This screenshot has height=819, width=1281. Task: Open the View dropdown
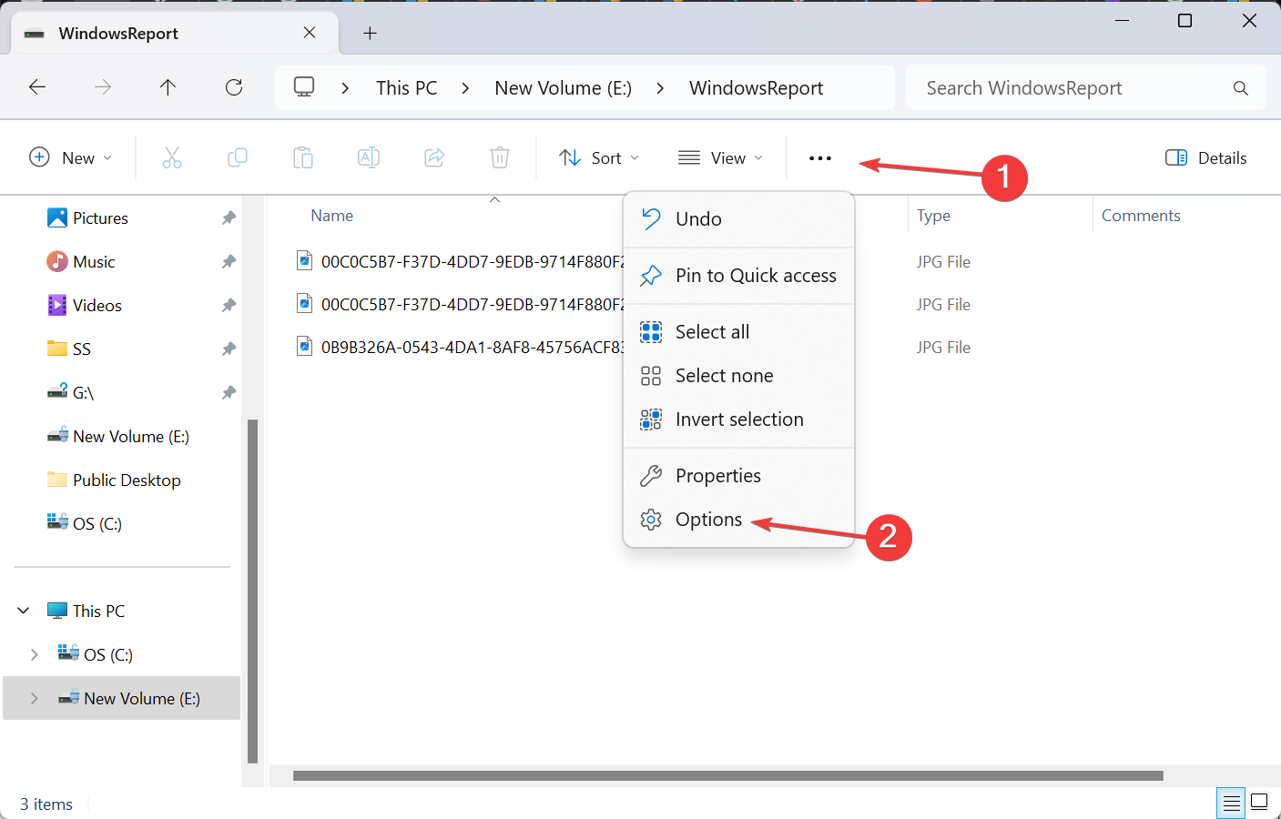(721, 157)
